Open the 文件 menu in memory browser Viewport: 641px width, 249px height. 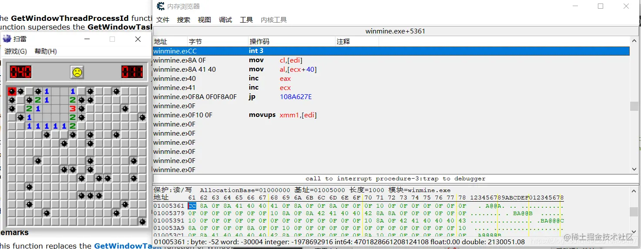point(163,20)
